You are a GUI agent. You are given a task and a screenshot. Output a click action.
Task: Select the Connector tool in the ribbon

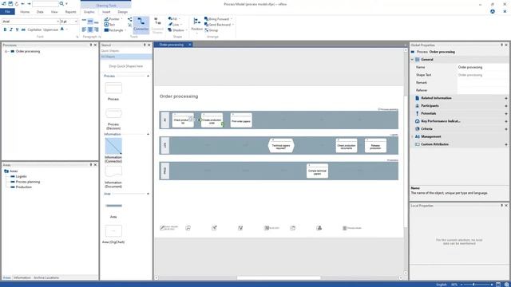pos(141,25)
